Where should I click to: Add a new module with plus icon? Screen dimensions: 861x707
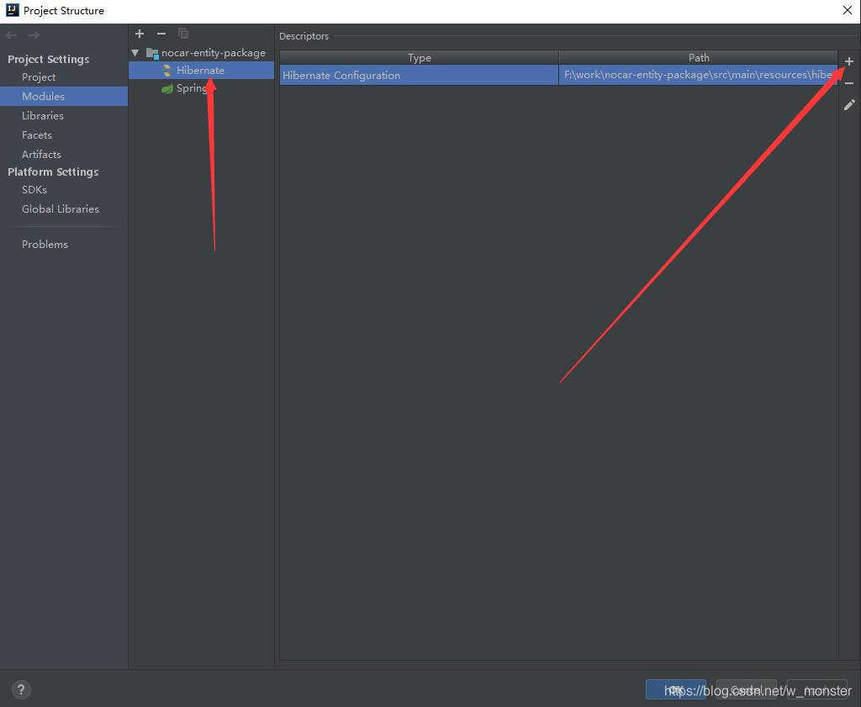tap(140, 34)
